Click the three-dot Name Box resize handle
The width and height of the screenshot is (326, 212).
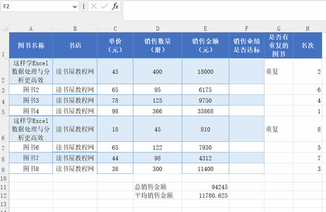pyautogui.click(x=83, y=6)
